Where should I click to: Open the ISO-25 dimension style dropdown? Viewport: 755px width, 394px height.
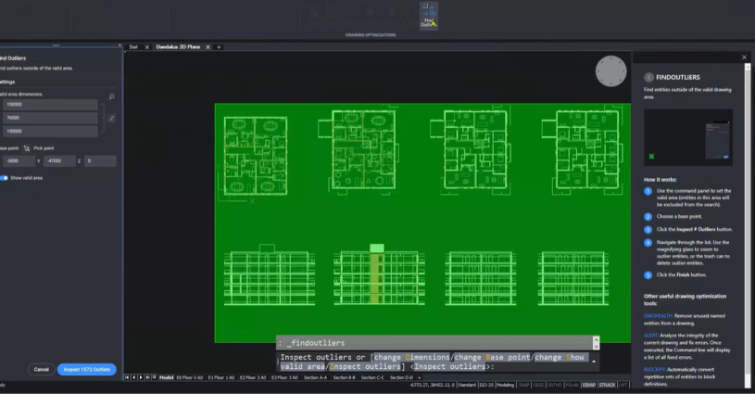click(x=485, y=385)
